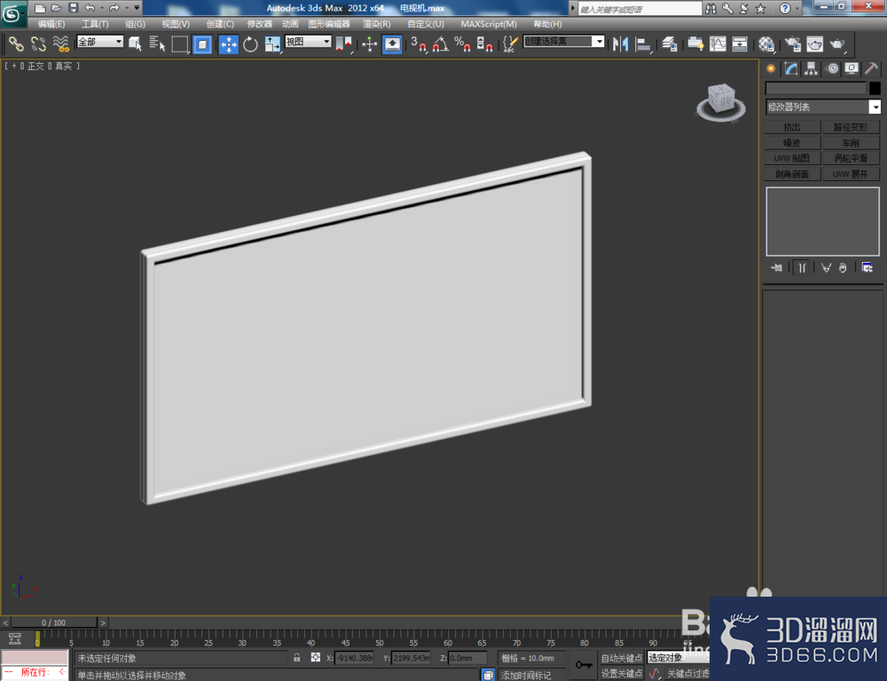The width and height of the screenshot is (887, 681).
Task: Open Graphite Modeling ribbon toggle
Action: pyautogui.click(x=695, y=44)
